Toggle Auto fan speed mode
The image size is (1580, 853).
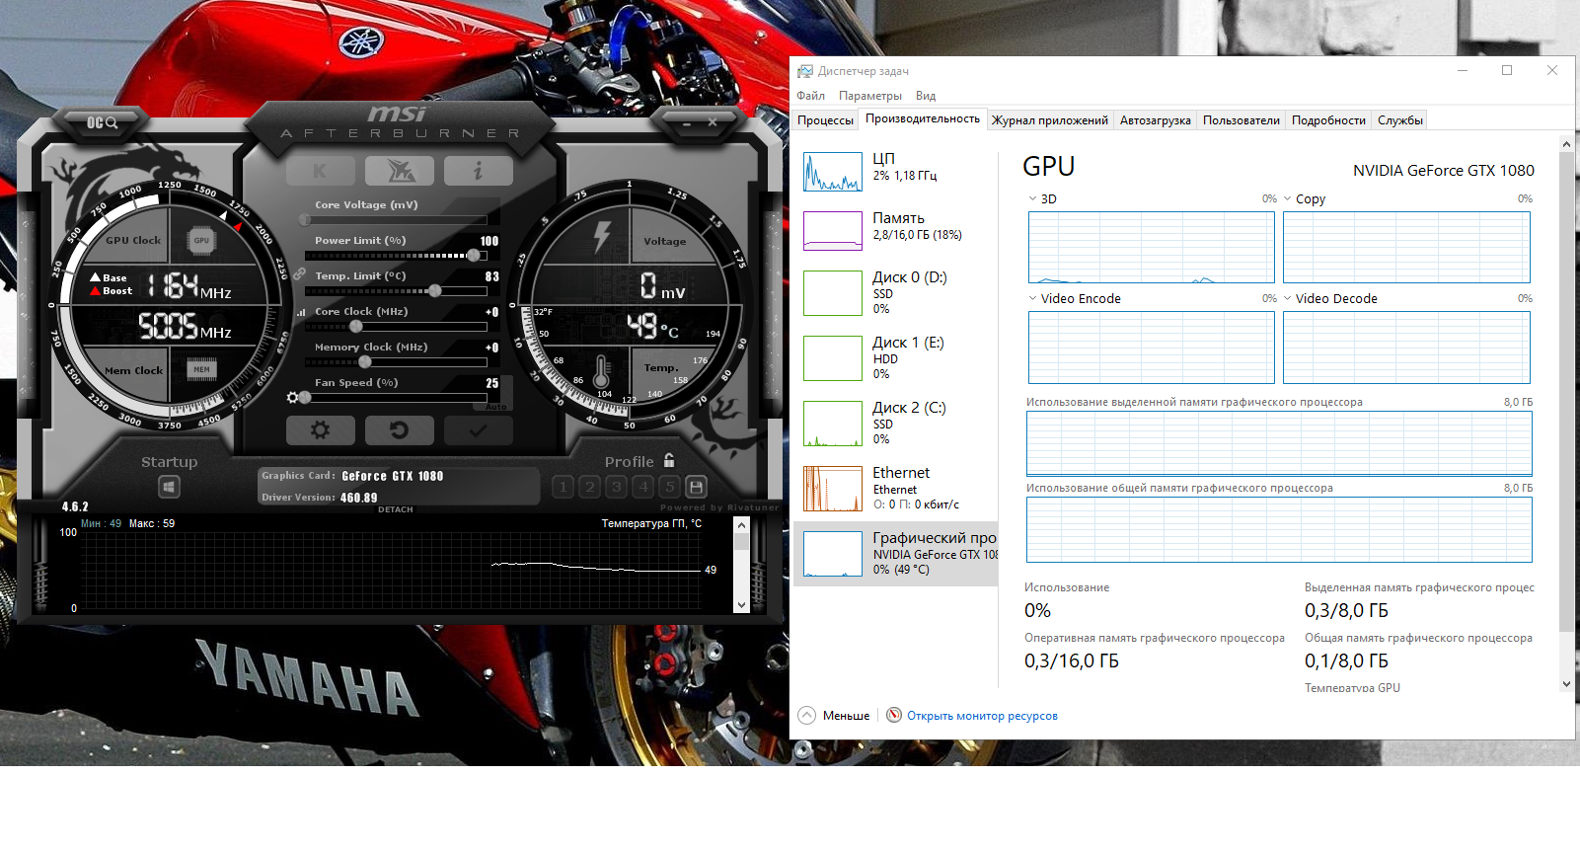[x=495, y=407]
